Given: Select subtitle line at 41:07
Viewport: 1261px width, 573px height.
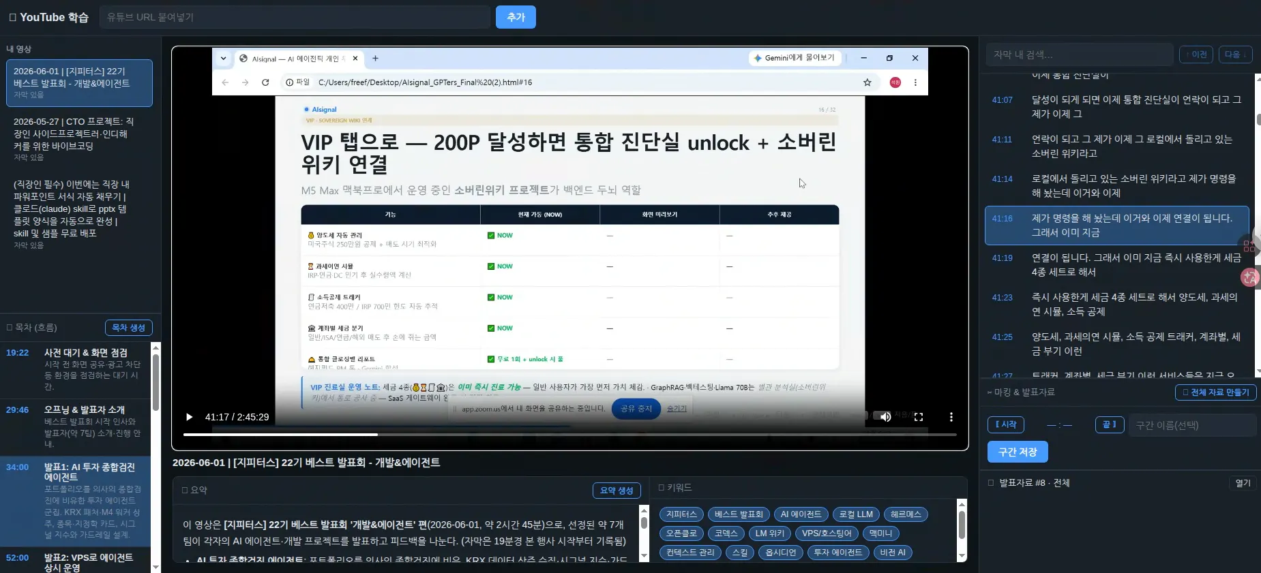Looking at the screenshot, I should point(1117,107).
